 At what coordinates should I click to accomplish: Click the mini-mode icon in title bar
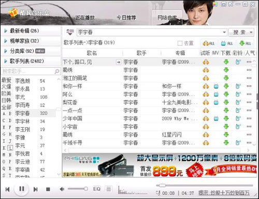pos(224,4)
